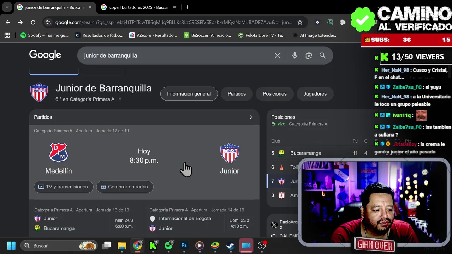Viewport: 452px width, 254px height.
Task: Select the Posiciones chip
Action: click(275, 94)
